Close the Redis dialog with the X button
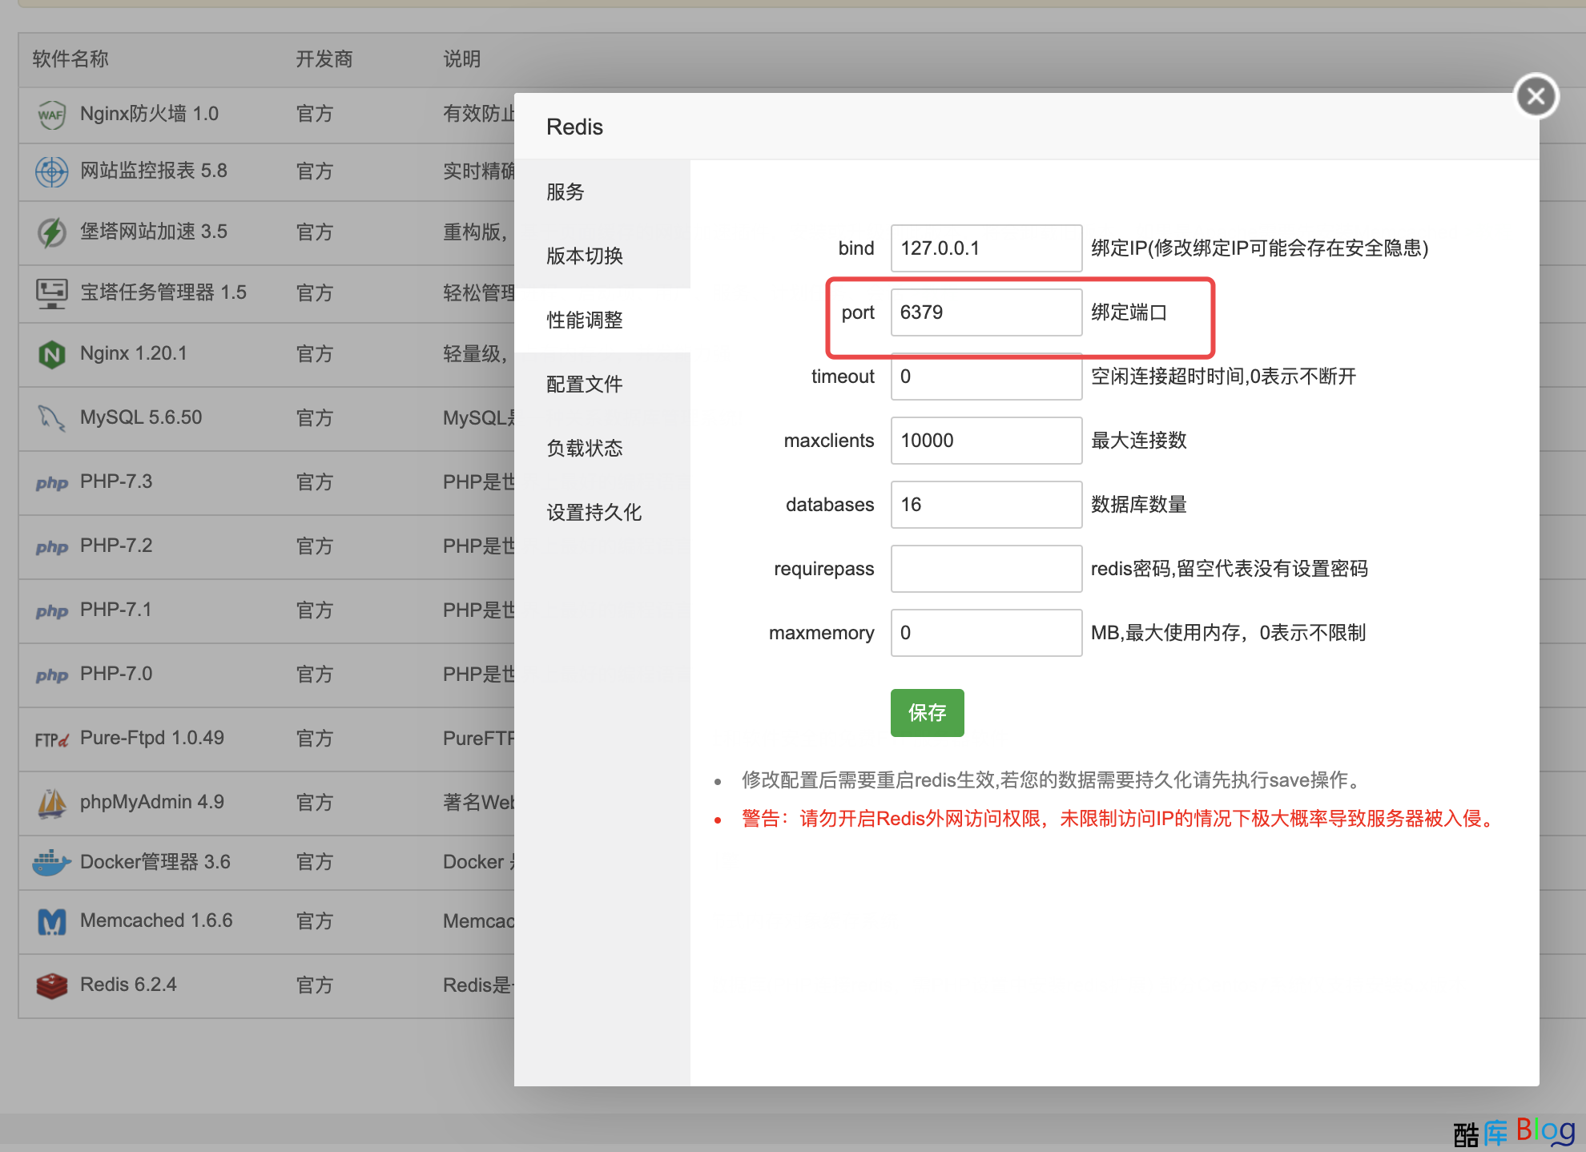This screenshot has height=1152, width=1586. [x=1536, y=96]
